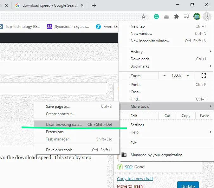Click the three-dot Chrome menu button
The width and height of the screenshot is (214, 188).
pos(207,16)
